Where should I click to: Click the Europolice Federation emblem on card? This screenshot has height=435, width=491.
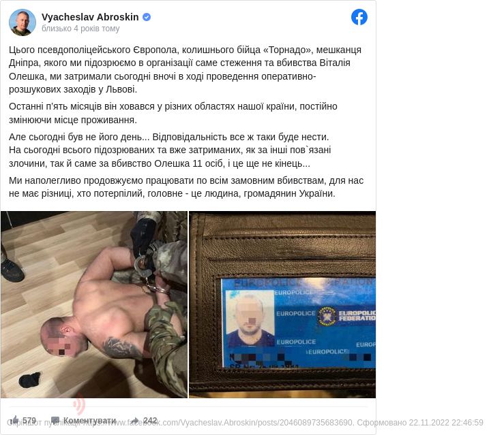point(327,315)
